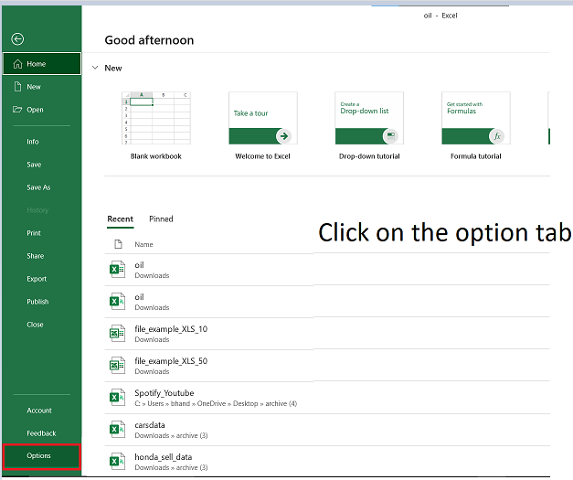Open the Feedback page
Screen dimensions: 573x480
pyautogui.click(x=41, y=433)
